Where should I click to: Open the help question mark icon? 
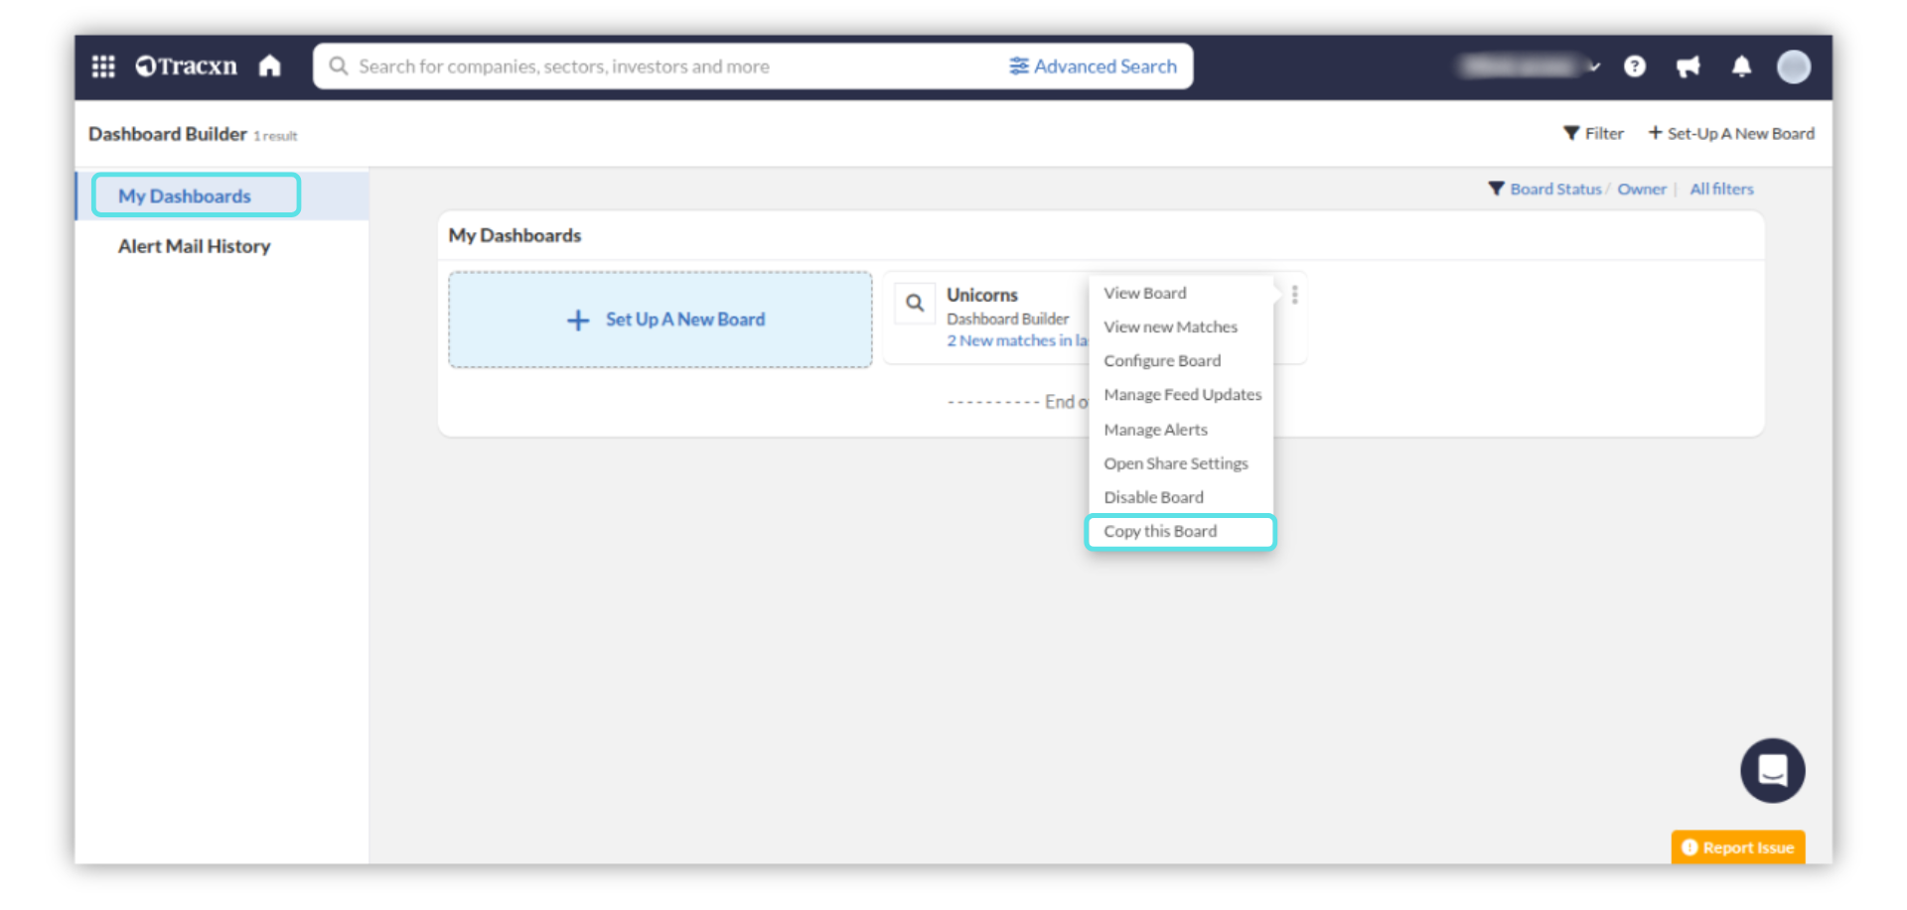pyautogui.click(x=1634, y=66)
